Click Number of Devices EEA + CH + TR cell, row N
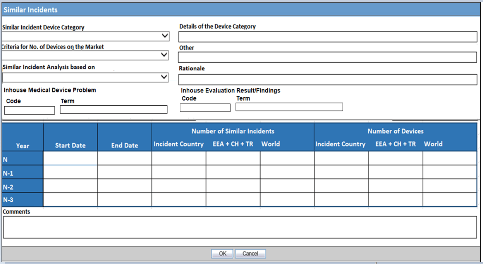 (x=395, y=158)
